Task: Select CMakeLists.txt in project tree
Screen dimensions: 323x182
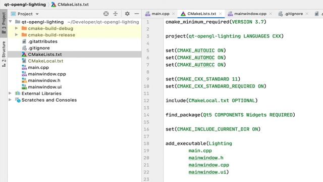Action: (x=45, y=55)
